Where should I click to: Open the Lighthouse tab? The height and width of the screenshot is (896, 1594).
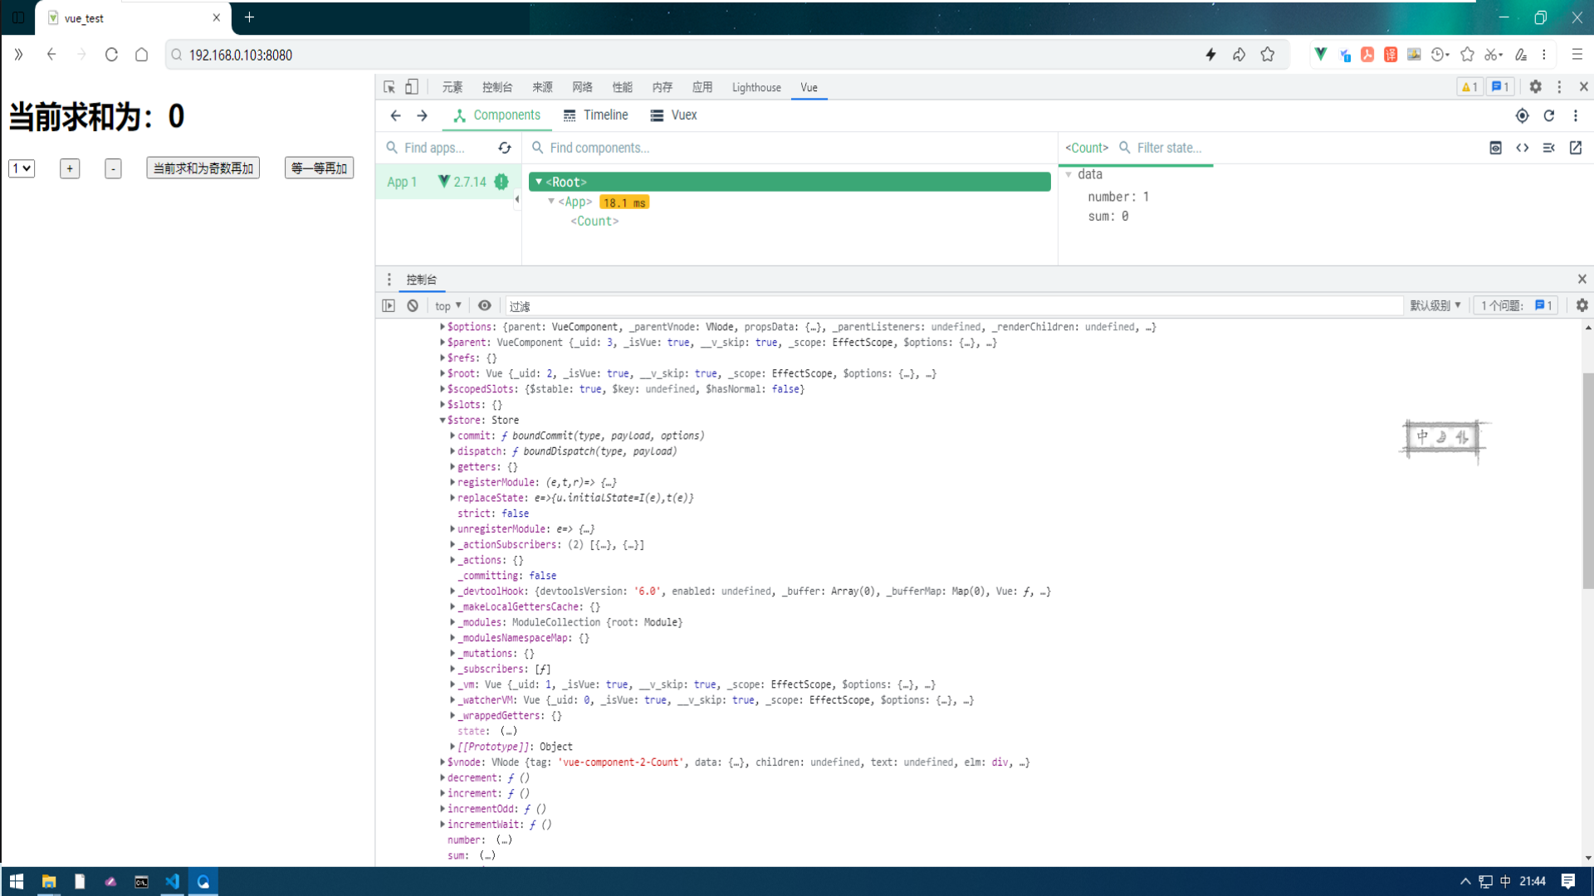tap(756, 87)
